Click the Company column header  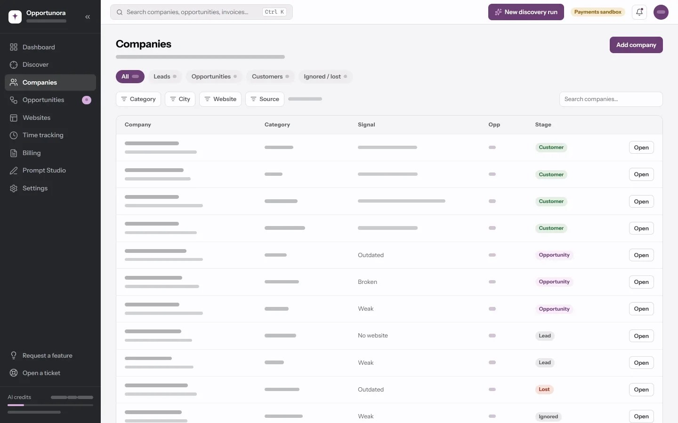click(x=138, y=125)
